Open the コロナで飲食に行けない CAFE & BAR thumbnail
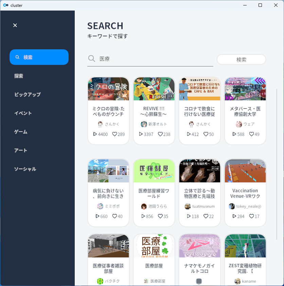Image resolution: width=284 pixels, height=286 pixels. pos(200,89)
